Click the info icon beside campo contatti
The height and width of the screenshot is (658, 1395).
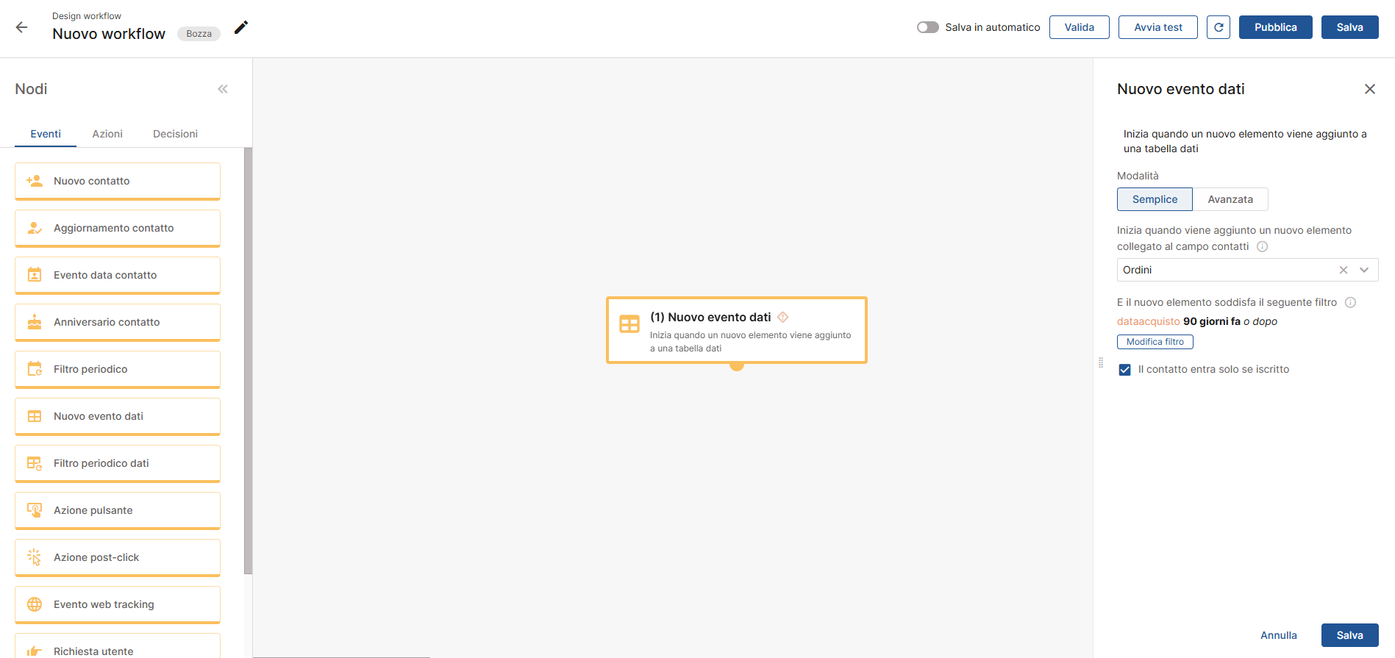point(1262,246)
